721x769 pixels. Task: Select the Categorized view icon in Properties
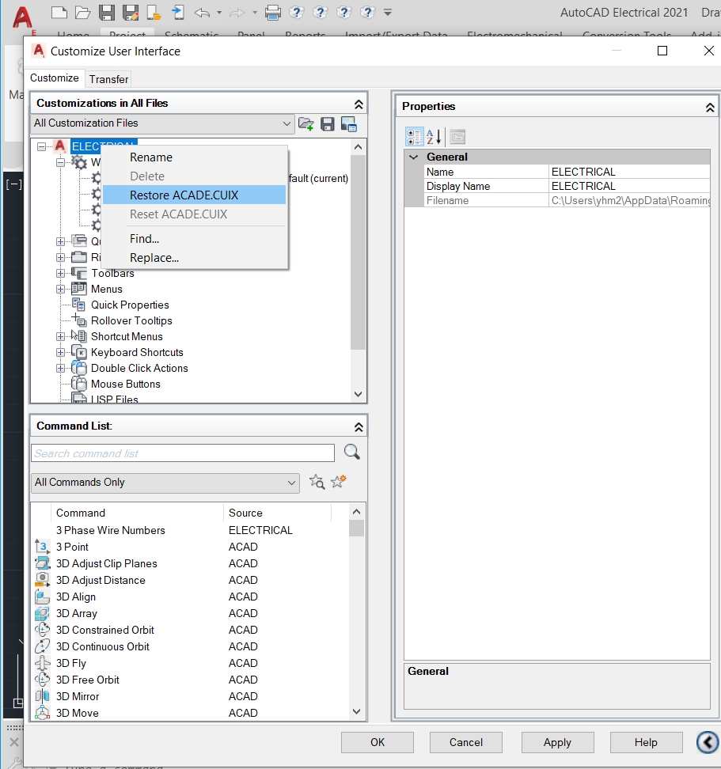click(414, 136)
